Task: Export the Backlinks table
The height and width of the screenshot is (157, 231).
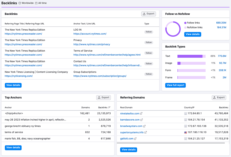Action: (149, 14)
